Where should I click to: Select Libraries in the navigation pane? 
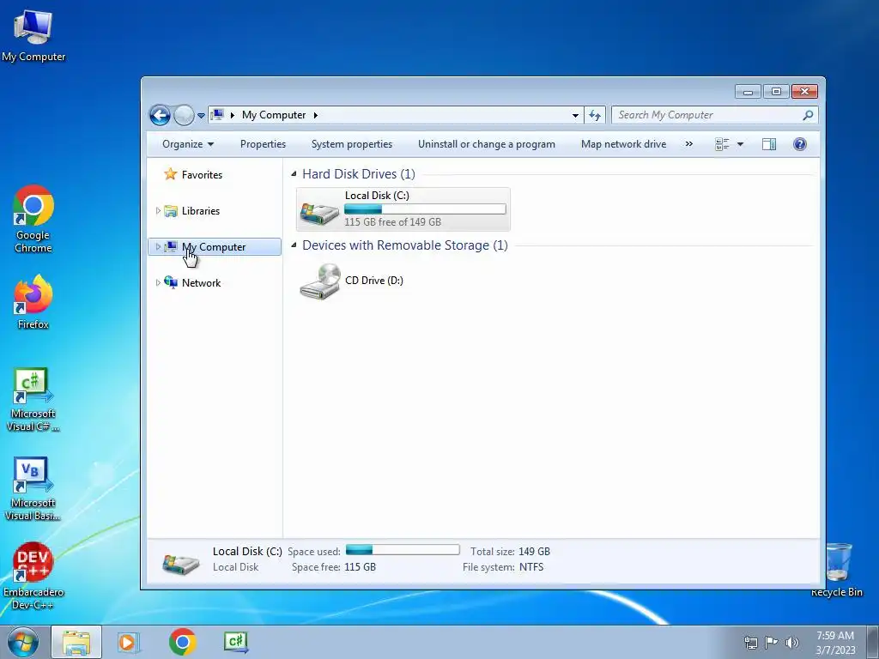201,211
